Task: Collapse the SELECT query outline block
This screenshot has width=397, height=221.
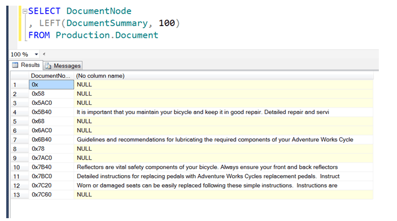Action: [25, 11]
